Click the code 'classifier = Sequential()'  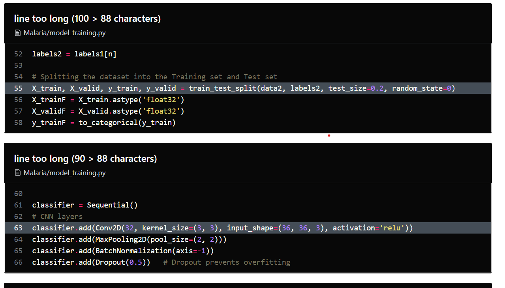[85, 205]
